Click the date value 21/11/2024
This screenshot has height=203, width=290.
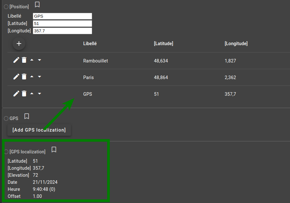pyautogui.click(x=45, y=182)
